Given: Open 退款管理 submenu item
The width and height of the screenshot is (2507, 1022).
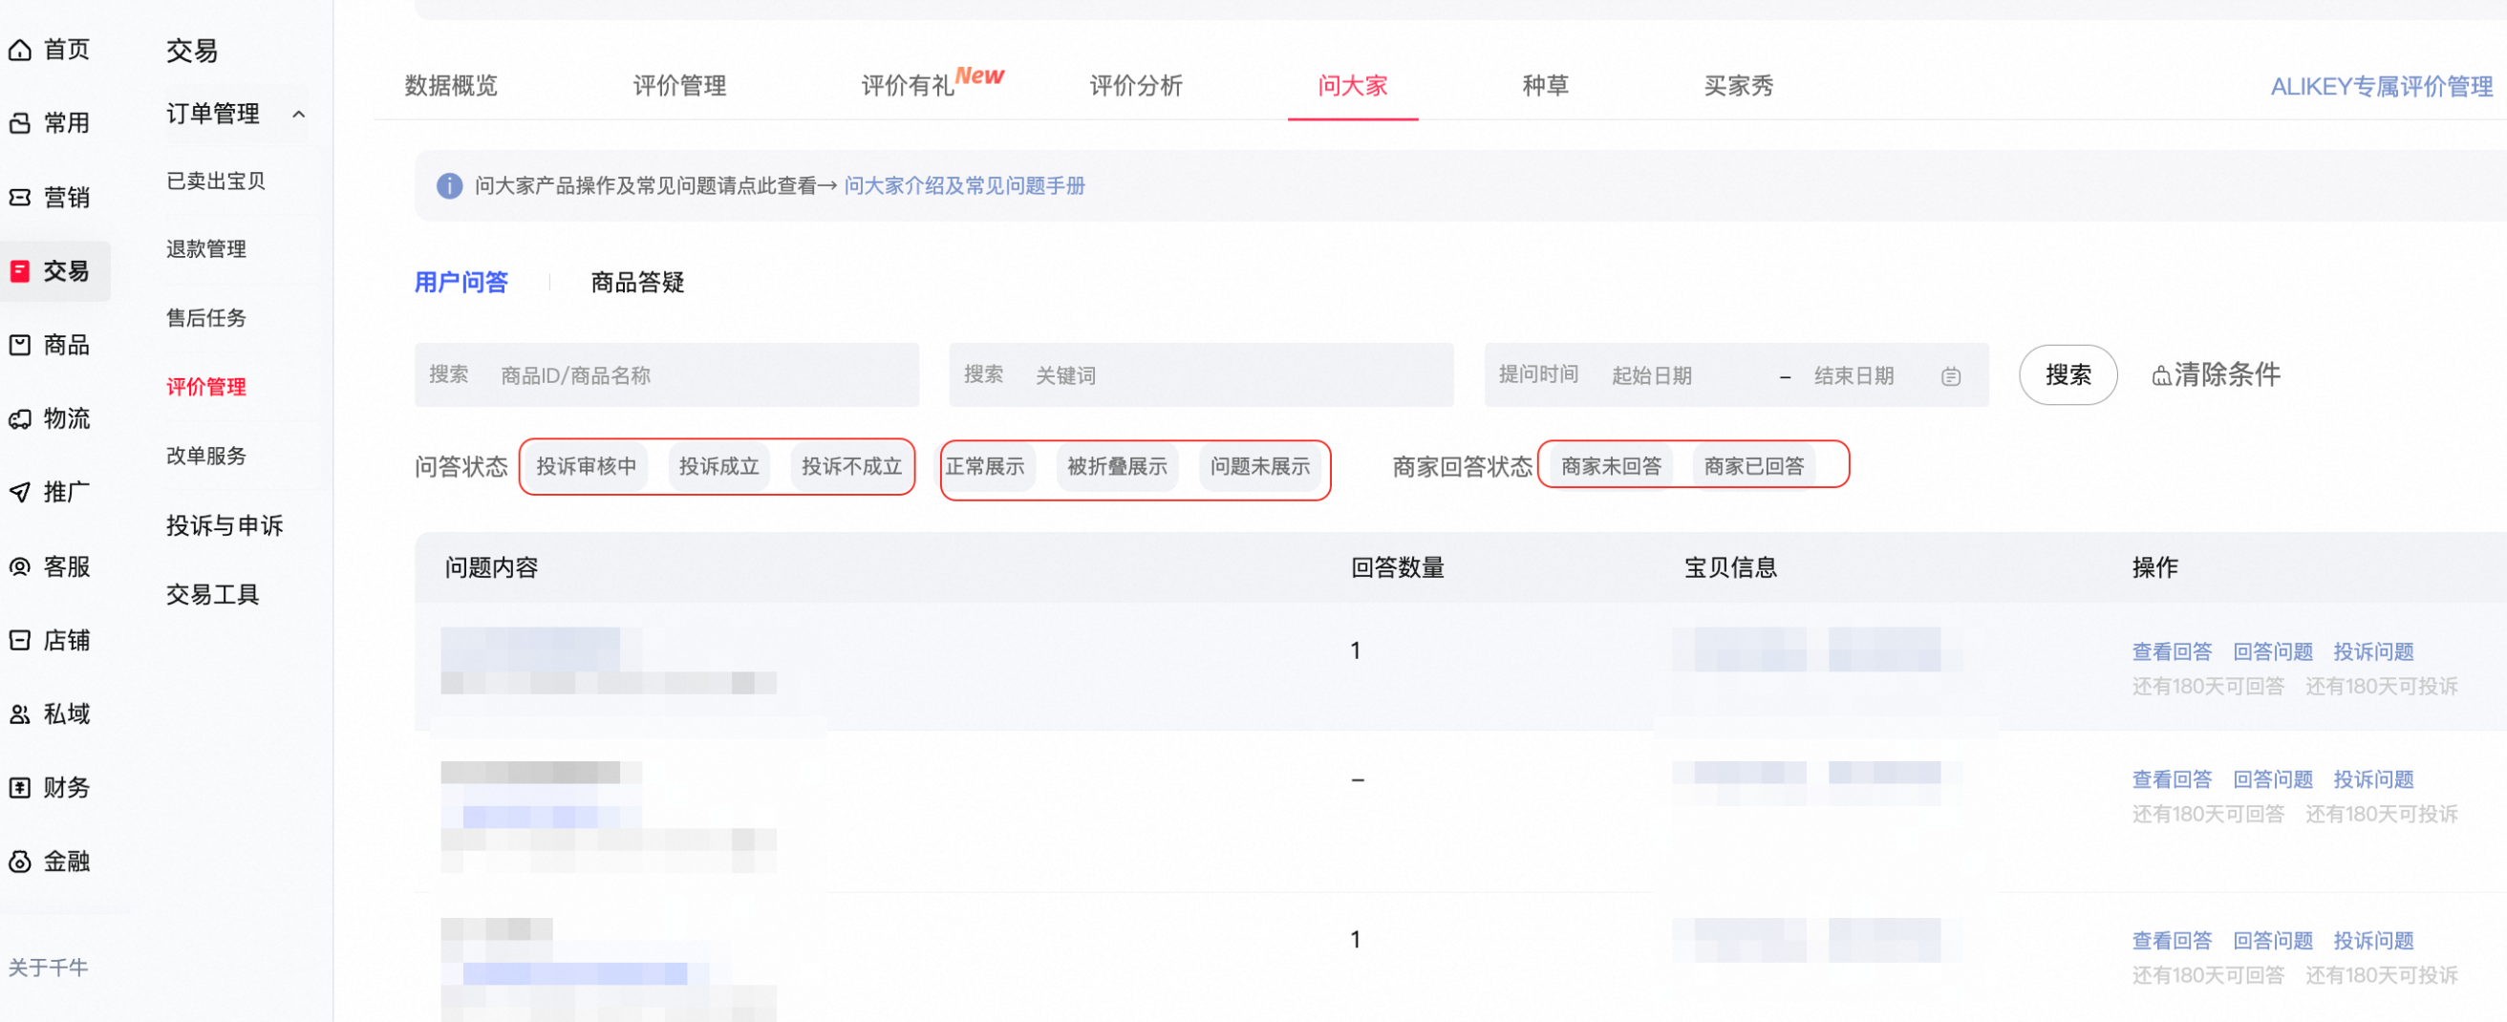Looking at the screenshot, I should coord(206,248).
